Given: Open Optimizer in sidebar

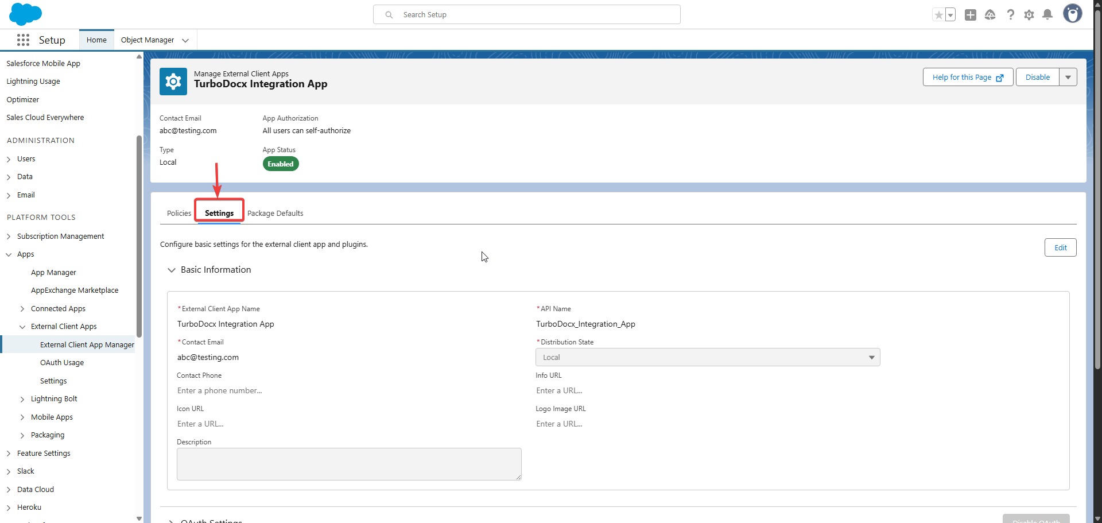Looking at the screenshot, I should coord(23,99).
